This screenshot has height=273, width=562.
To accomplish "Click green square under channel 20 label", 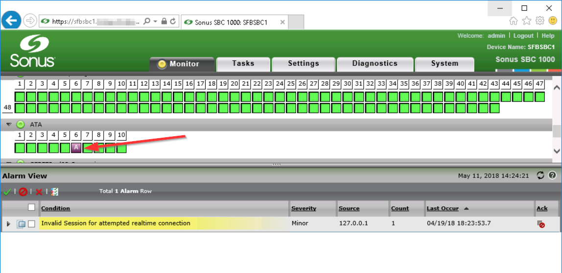I will 234,97.
